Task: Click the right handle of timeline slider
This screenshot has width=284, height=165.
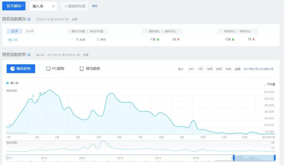Action: coord(275,158)
